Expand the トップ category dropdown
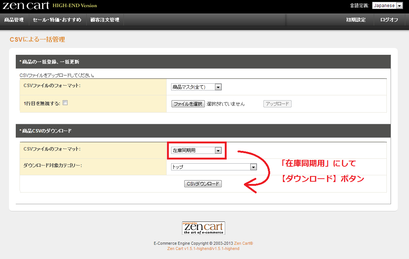 pyautogui.click(x=214, y=167)
